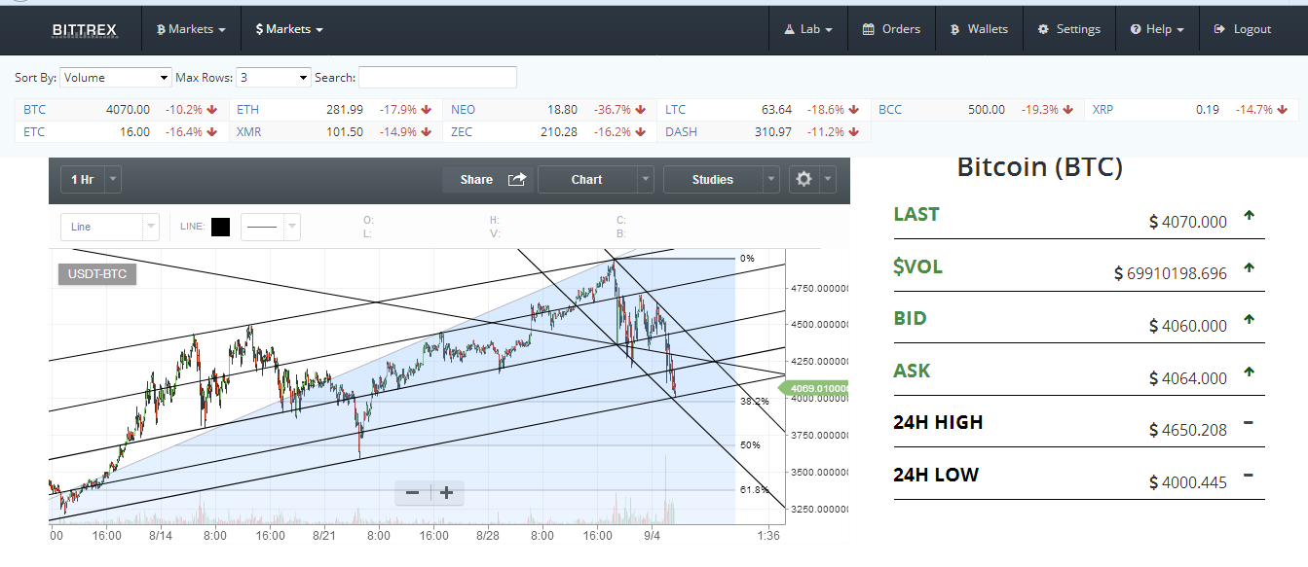Open the Max Rows dropdown
This screenshot has height=567, width=1308.
tap(273, 77)
